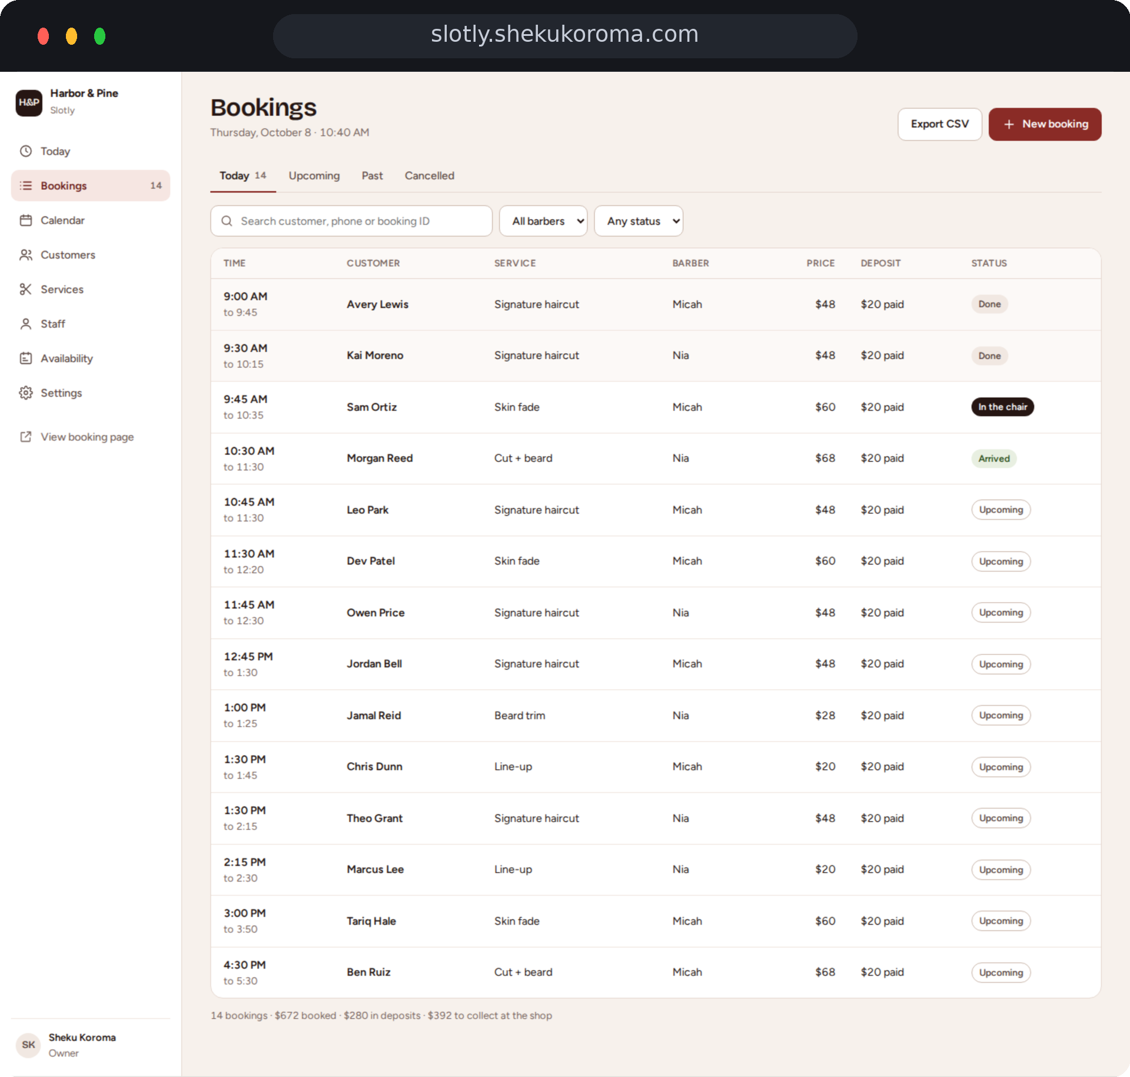Focus the search customer input field
1130x1077 pixels.
point(351,221)
